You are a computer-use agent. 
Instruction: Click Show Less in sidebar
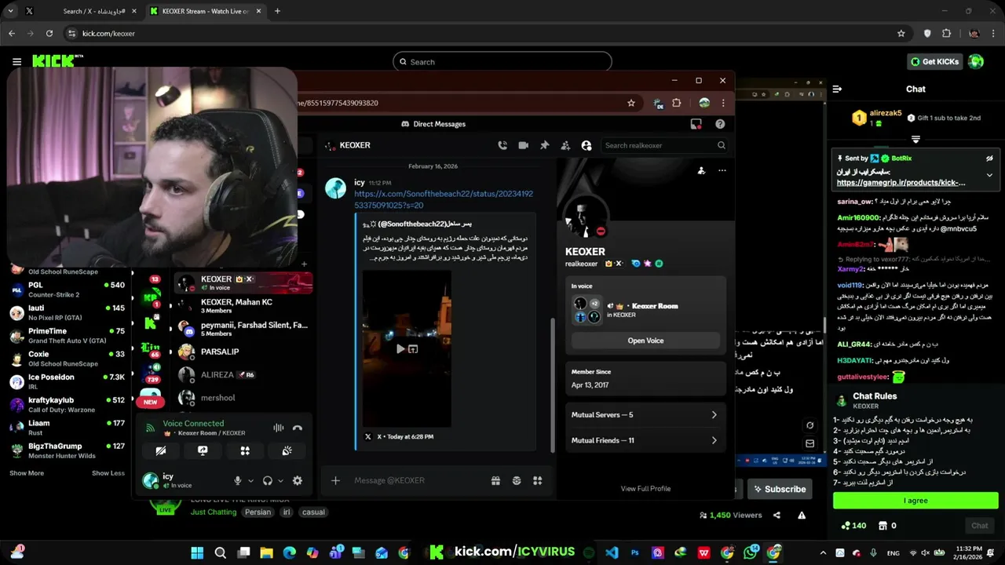[108, 473]
